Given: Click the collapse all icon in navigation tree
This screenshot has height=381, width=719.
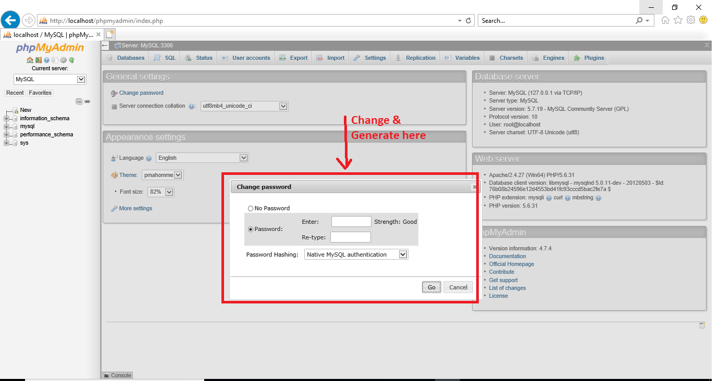Looking at the screenshot, I should click(x=79, y=101).
